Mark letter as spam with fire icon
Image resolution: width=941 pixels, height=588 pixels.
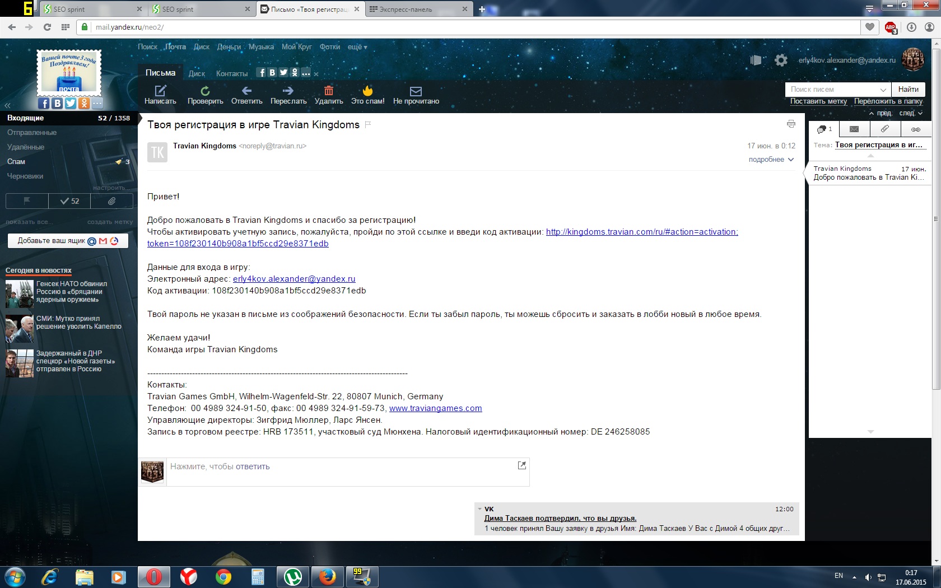(x=367, y=95)
